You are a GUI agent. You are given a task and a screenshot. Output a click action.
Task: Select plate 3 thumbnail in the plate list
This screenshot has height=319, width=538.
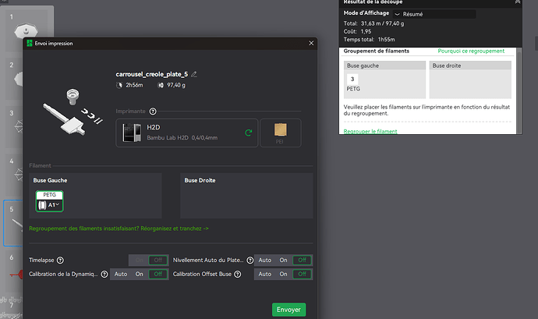14,127
